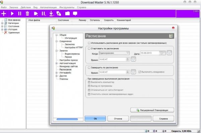Click the Дата field 15.08.2013
The height and width of the screenshot is (133, 201).
[150, 53]
